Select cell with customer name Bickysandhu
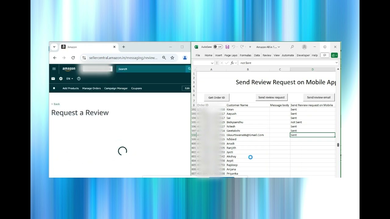Image resolution: width=390 pixels, height=219 pixels. [248, 122]
